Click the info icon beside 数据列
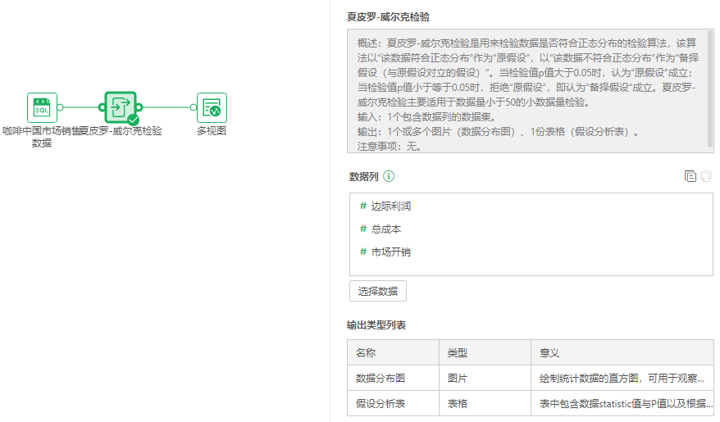 point(389,176)
